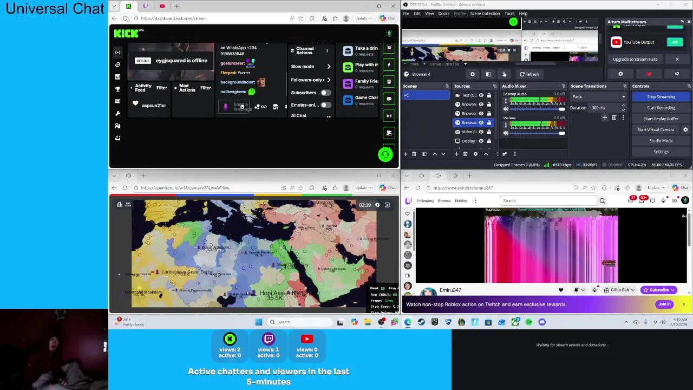Open Twitch notification bell dropdown for Emiru247
Screen dimensions: 693x390
click(x=579, y=290)
